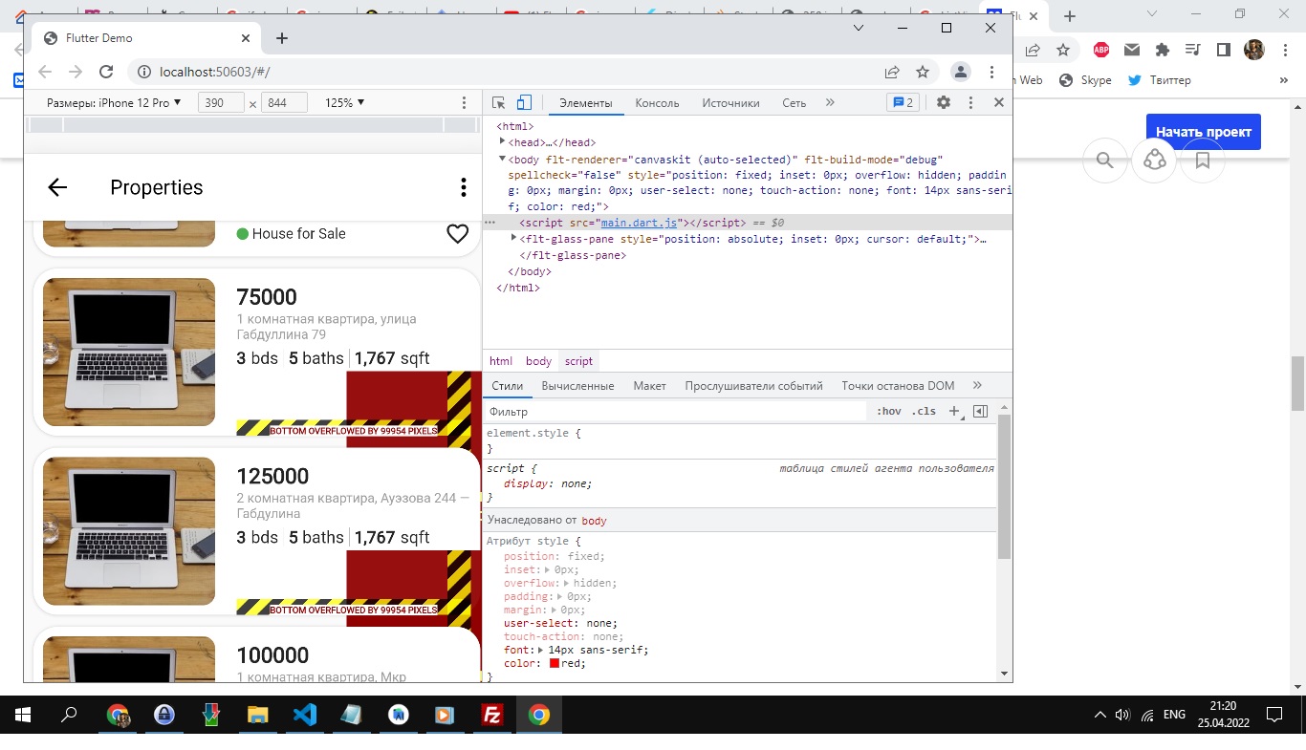Open File Explorer from the taskbar
The width and height of the screenshot is (1306, 750).
tap(258, 715)
